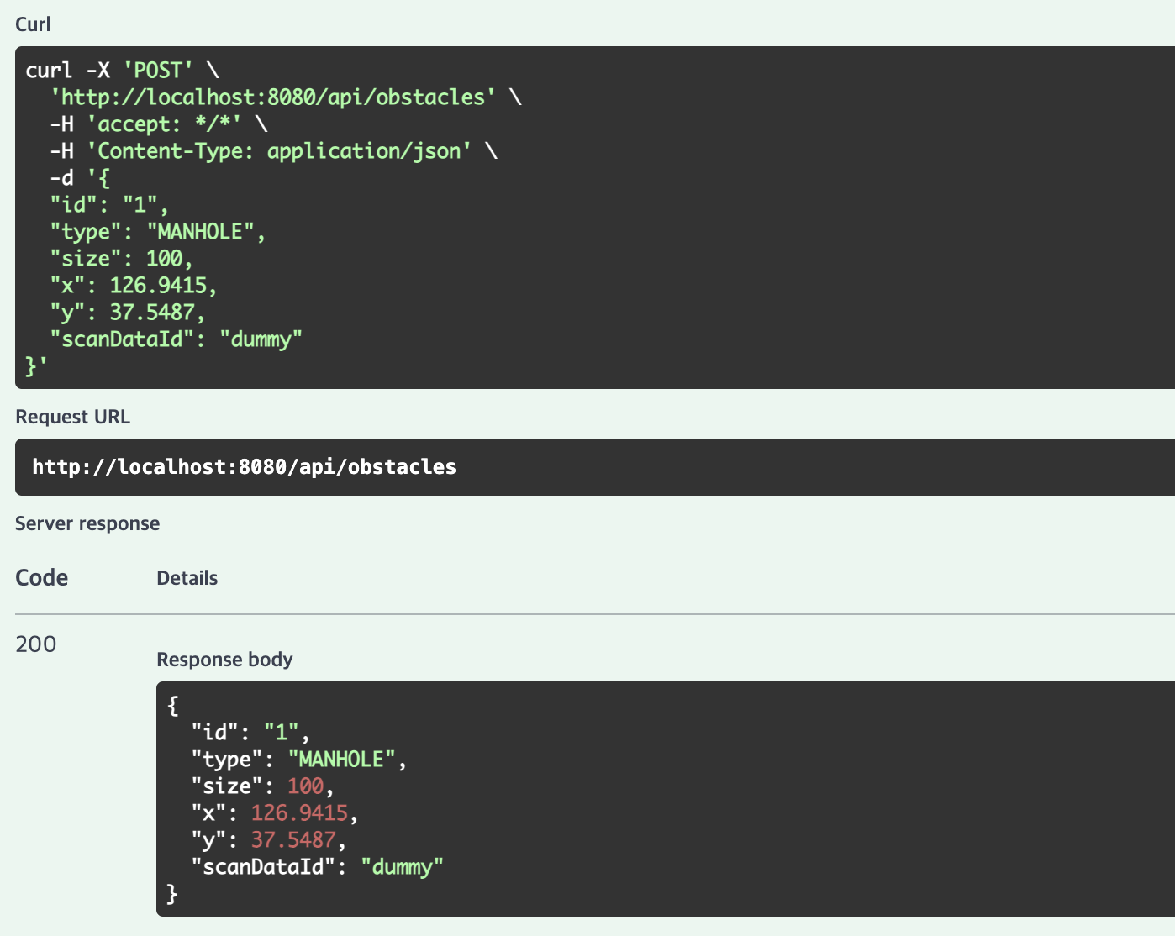The height and width of the screenshot is (936, 1175).
Task: Click the closing brace of the response body
Action: click(172, 894)
